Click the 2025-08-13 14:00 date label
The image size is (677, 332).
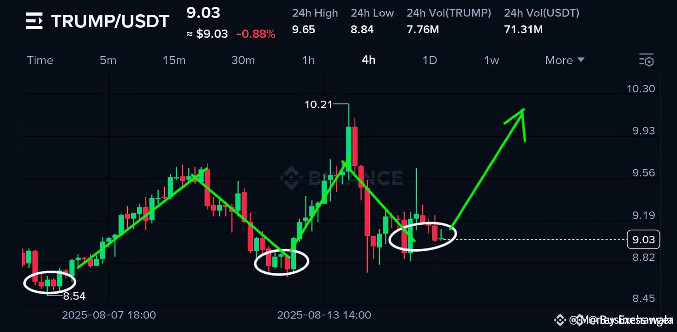coord(324,315)
